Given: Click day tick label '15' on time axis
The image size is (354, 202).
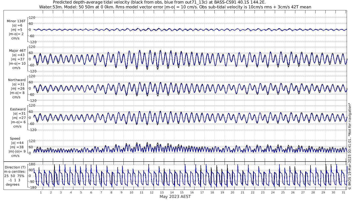Looking at the screenshot, I should [182, 192].
